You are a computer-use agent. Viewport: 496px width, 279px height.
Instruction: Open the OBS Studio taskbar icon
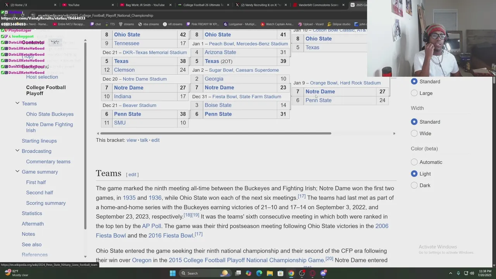click(302, 273)
